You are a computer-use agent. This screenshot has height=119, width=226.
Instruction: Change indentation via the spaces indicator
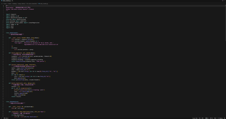[207, 118]
